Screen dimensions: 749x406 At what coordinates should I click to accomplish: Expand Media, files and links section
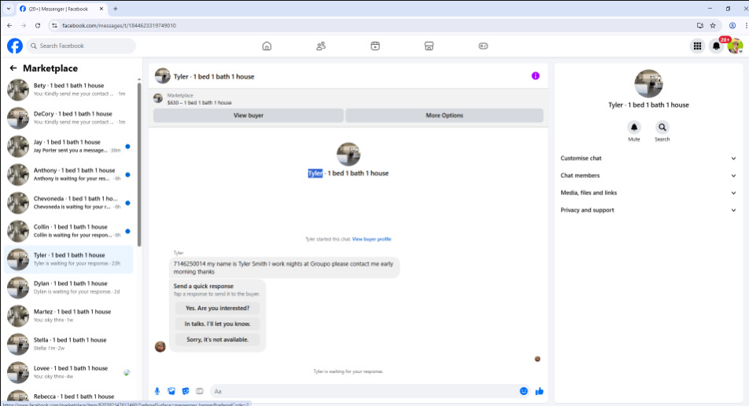coord(648,193)
